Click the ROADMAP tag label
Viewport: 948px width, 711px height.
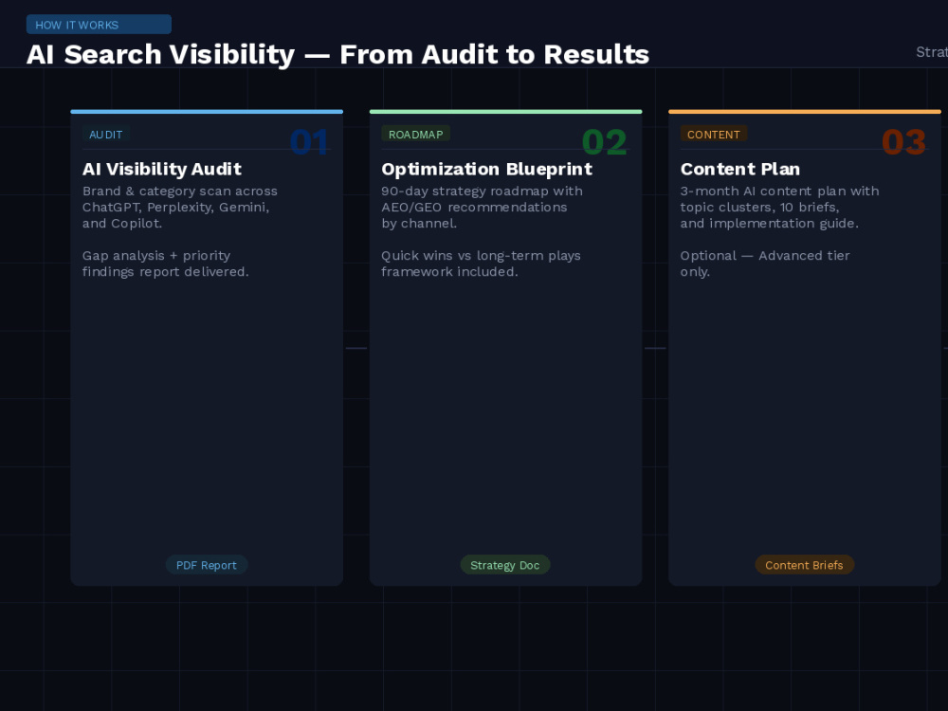click(415, 135)
